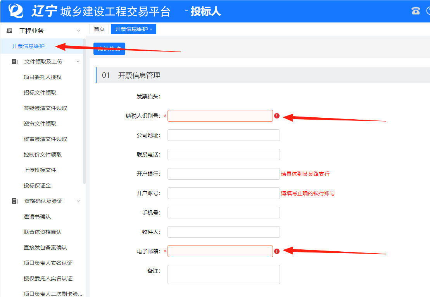Click the error icon beside 电子邮箱 field

click(277, 251)
